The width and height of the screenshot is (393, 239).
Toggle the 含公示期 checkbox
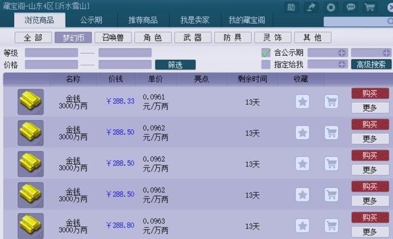266,53
